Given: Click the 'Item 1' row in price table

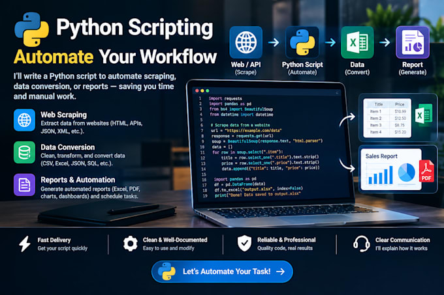Looking at the screenshot, I should click(x=387, y=111).
